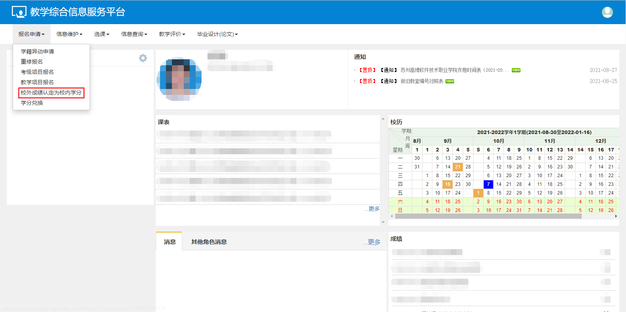Click 更多 link under the 课表 panel
Screen dimensions: 626x312
click(373, 209)
